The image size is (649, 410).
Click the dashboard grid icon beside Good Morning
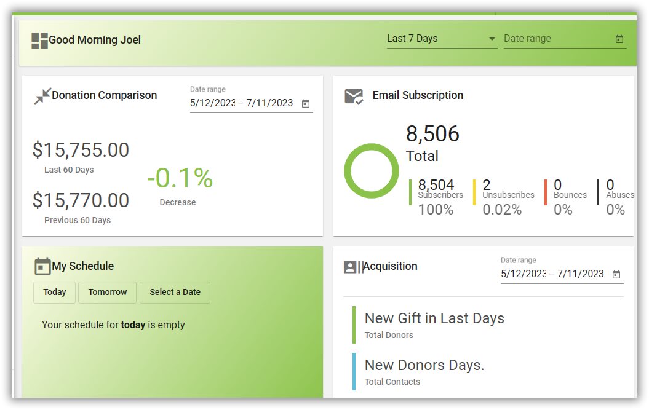39,41
